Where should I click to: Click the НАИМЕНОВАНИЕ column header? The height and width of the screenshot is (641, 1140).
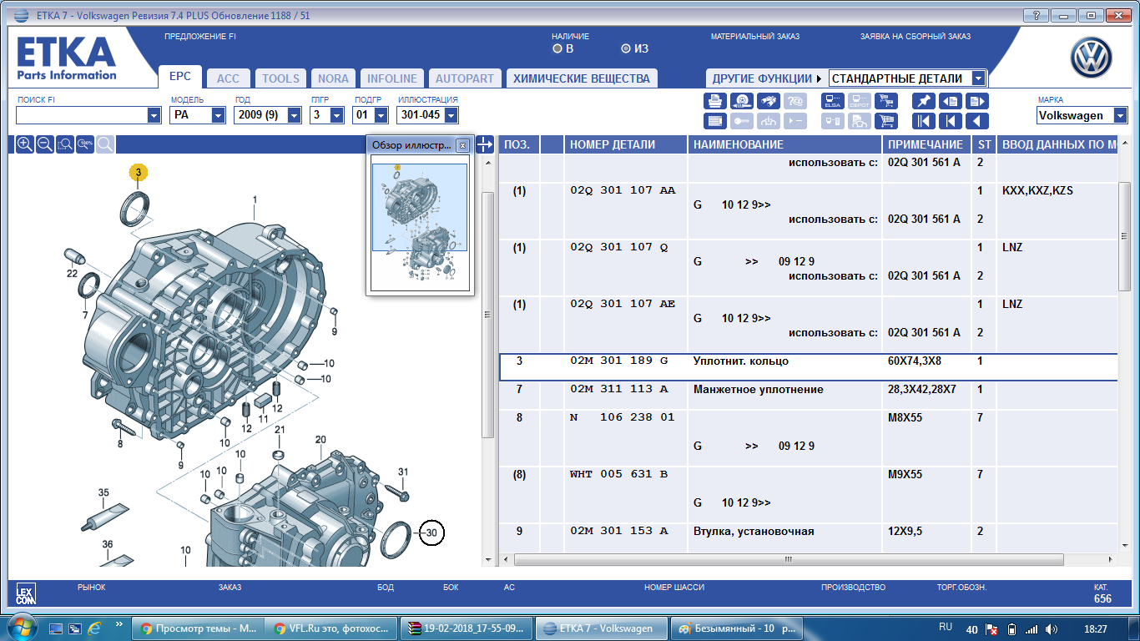[784, 144]
